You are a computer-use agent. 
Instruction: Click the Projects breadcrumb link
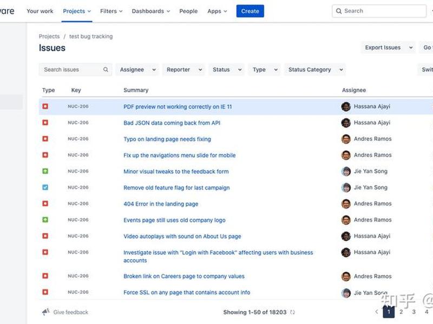[x=49, y=36]
